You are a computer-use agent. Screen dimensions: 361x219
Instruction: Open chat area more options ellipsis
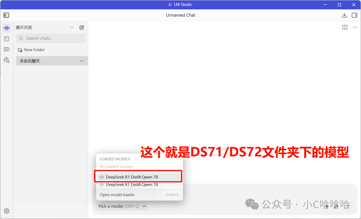[x=355, y=27]
